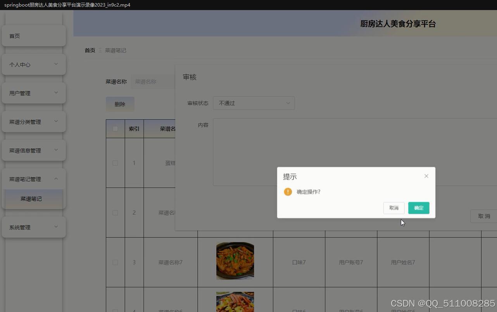
Task: Click the 删除 delete button
Action: click(x=120, y=104)
